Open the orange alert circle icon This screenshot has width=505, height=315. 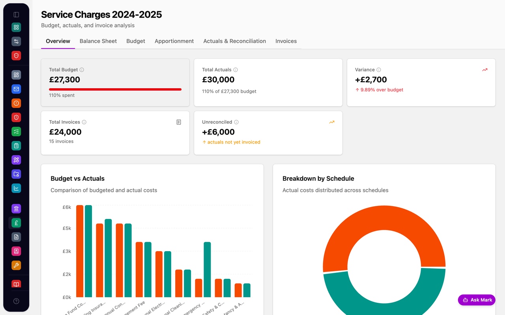[16, 103]
